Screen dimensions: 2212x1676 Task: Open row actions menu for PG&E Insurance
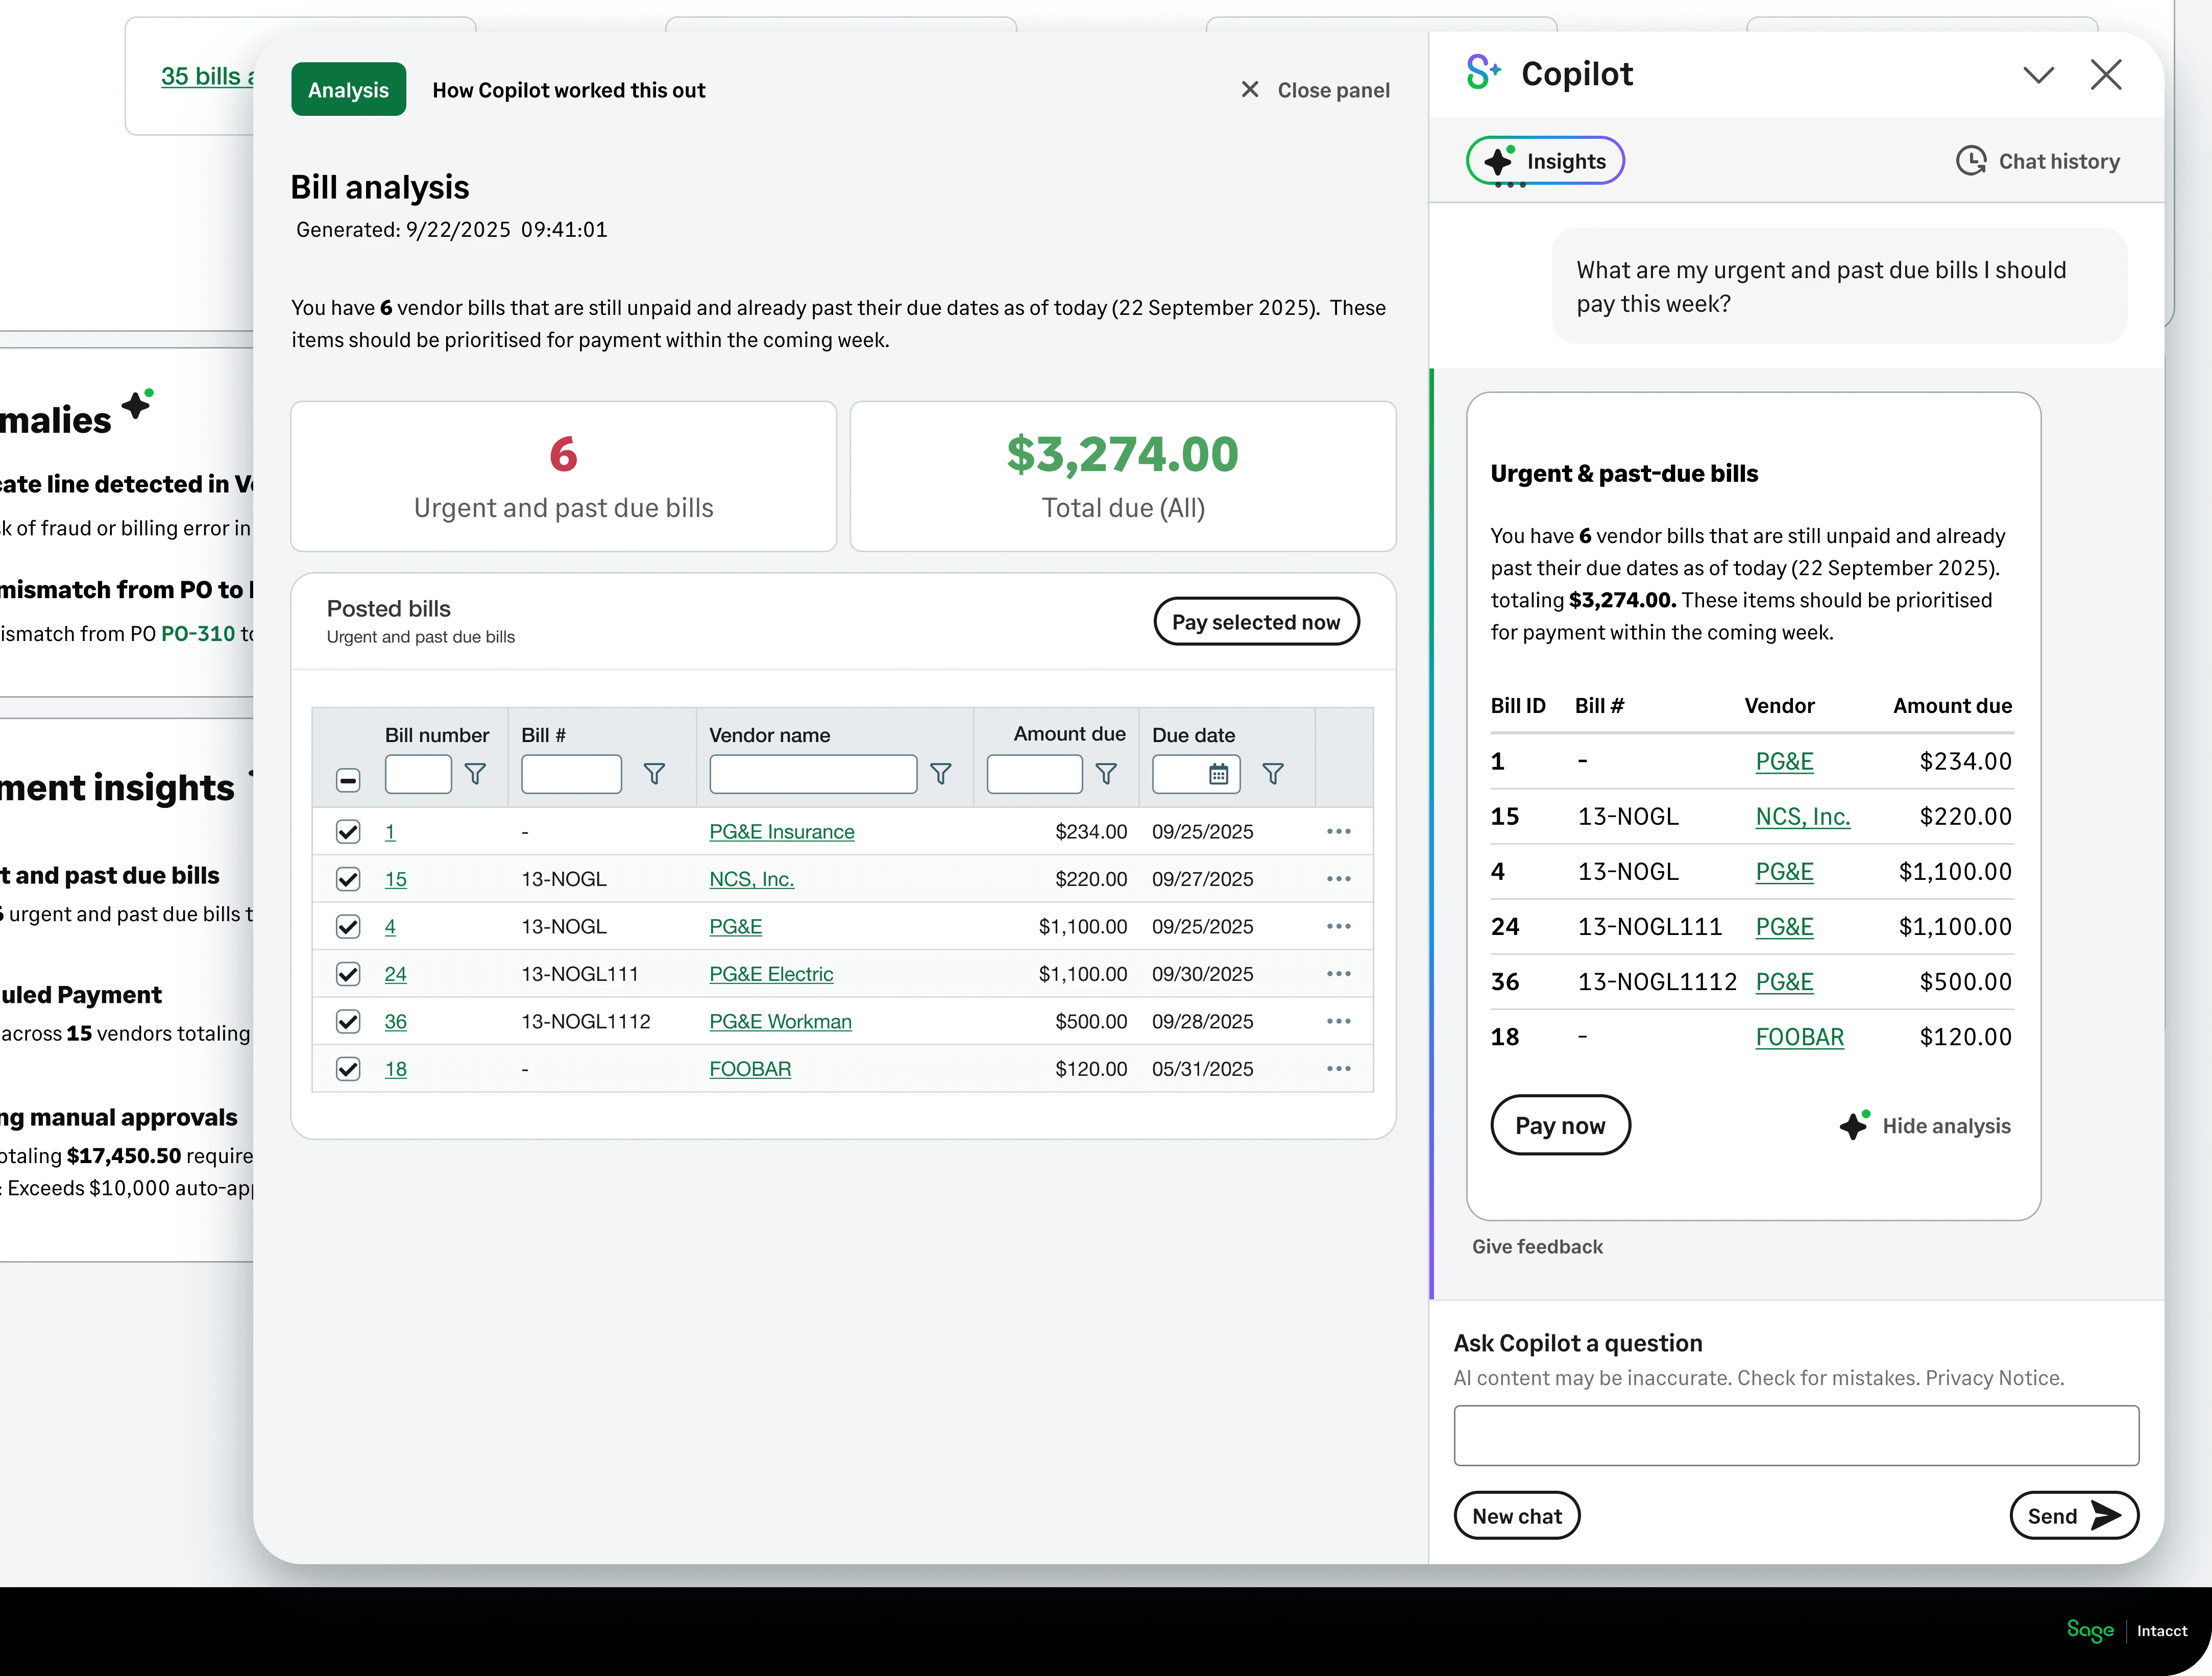pyautogui.click(x=1338, y=832)
